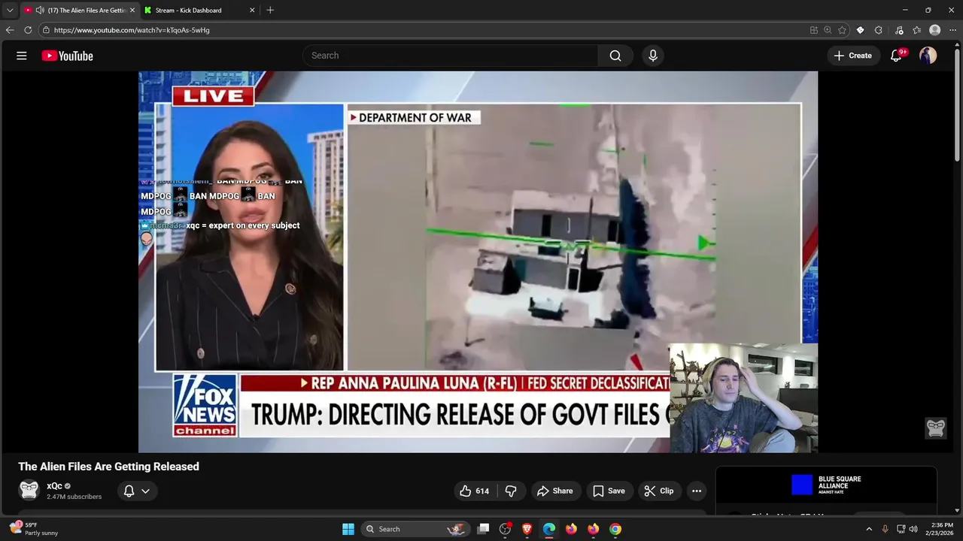Open browser profile avatar in toolbar

(x=935, y=30)
